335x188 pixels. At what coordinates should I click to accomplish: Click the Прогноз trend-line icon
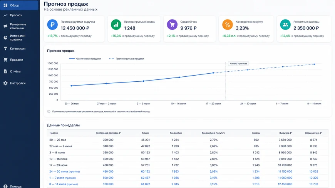point(5,15)
